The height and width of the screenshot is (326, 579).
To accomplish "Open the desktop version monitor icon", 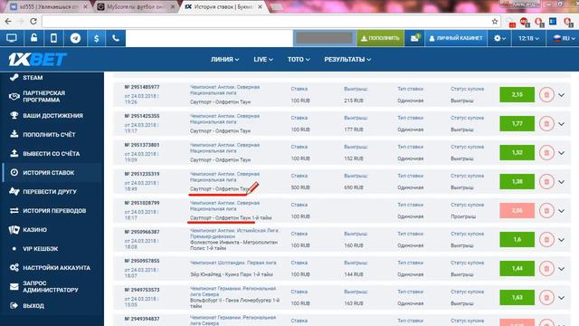I will [12, 38].
